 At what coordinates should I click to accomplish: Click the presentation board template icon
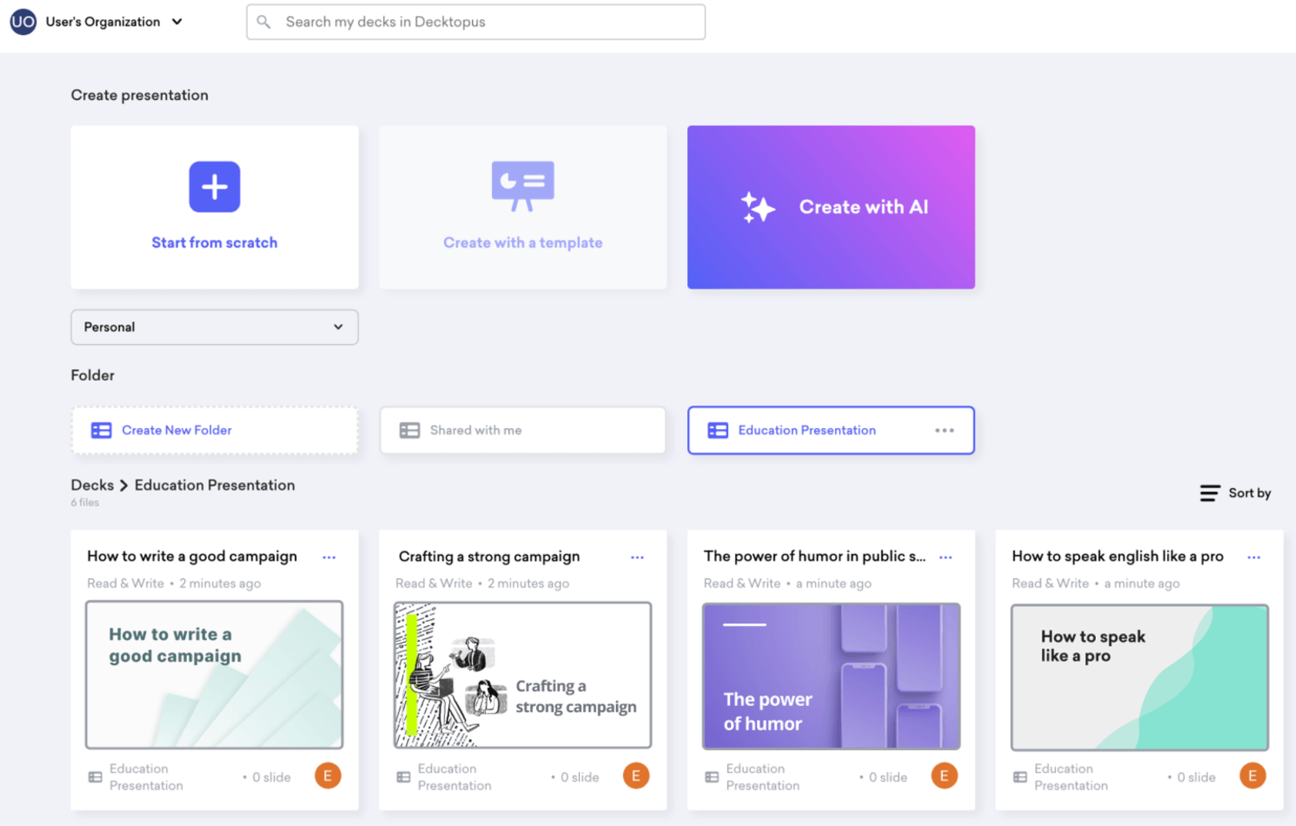pos(522,186)
